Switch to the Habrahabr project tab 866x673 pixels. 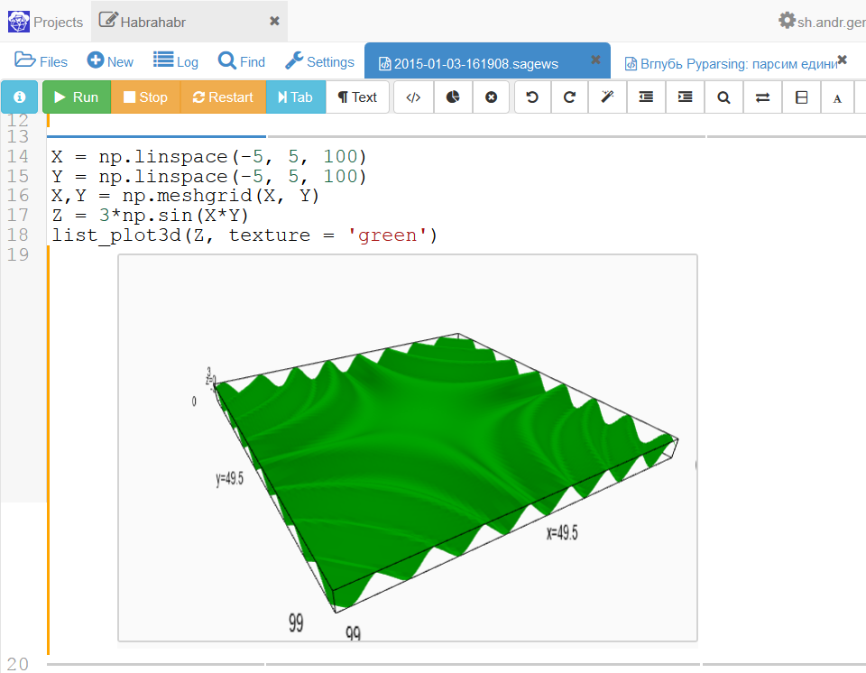(143, 22)
